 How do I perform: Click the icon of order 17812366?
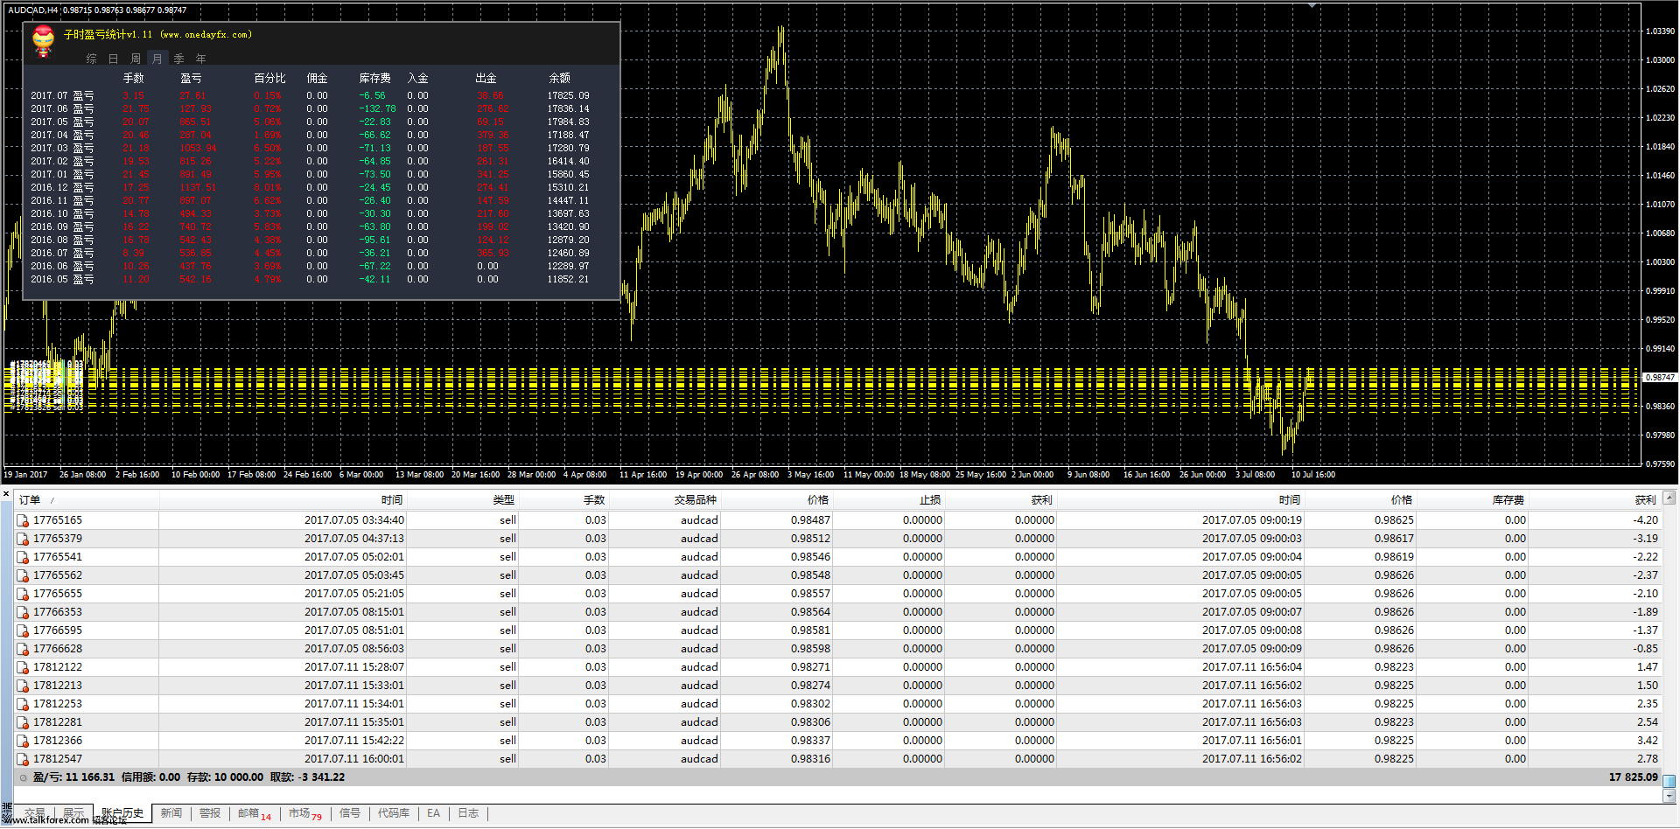pos(23,741)
